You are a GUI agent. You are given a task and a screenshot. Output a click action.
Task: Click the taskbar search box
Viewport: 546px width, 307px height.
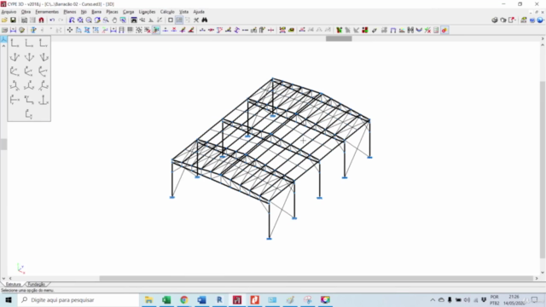tap(78, 300)
